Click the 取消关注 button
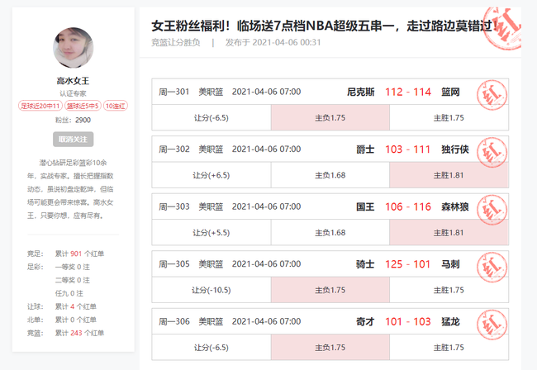The height and width of the screenshot is (370, 537). [73, 140]
